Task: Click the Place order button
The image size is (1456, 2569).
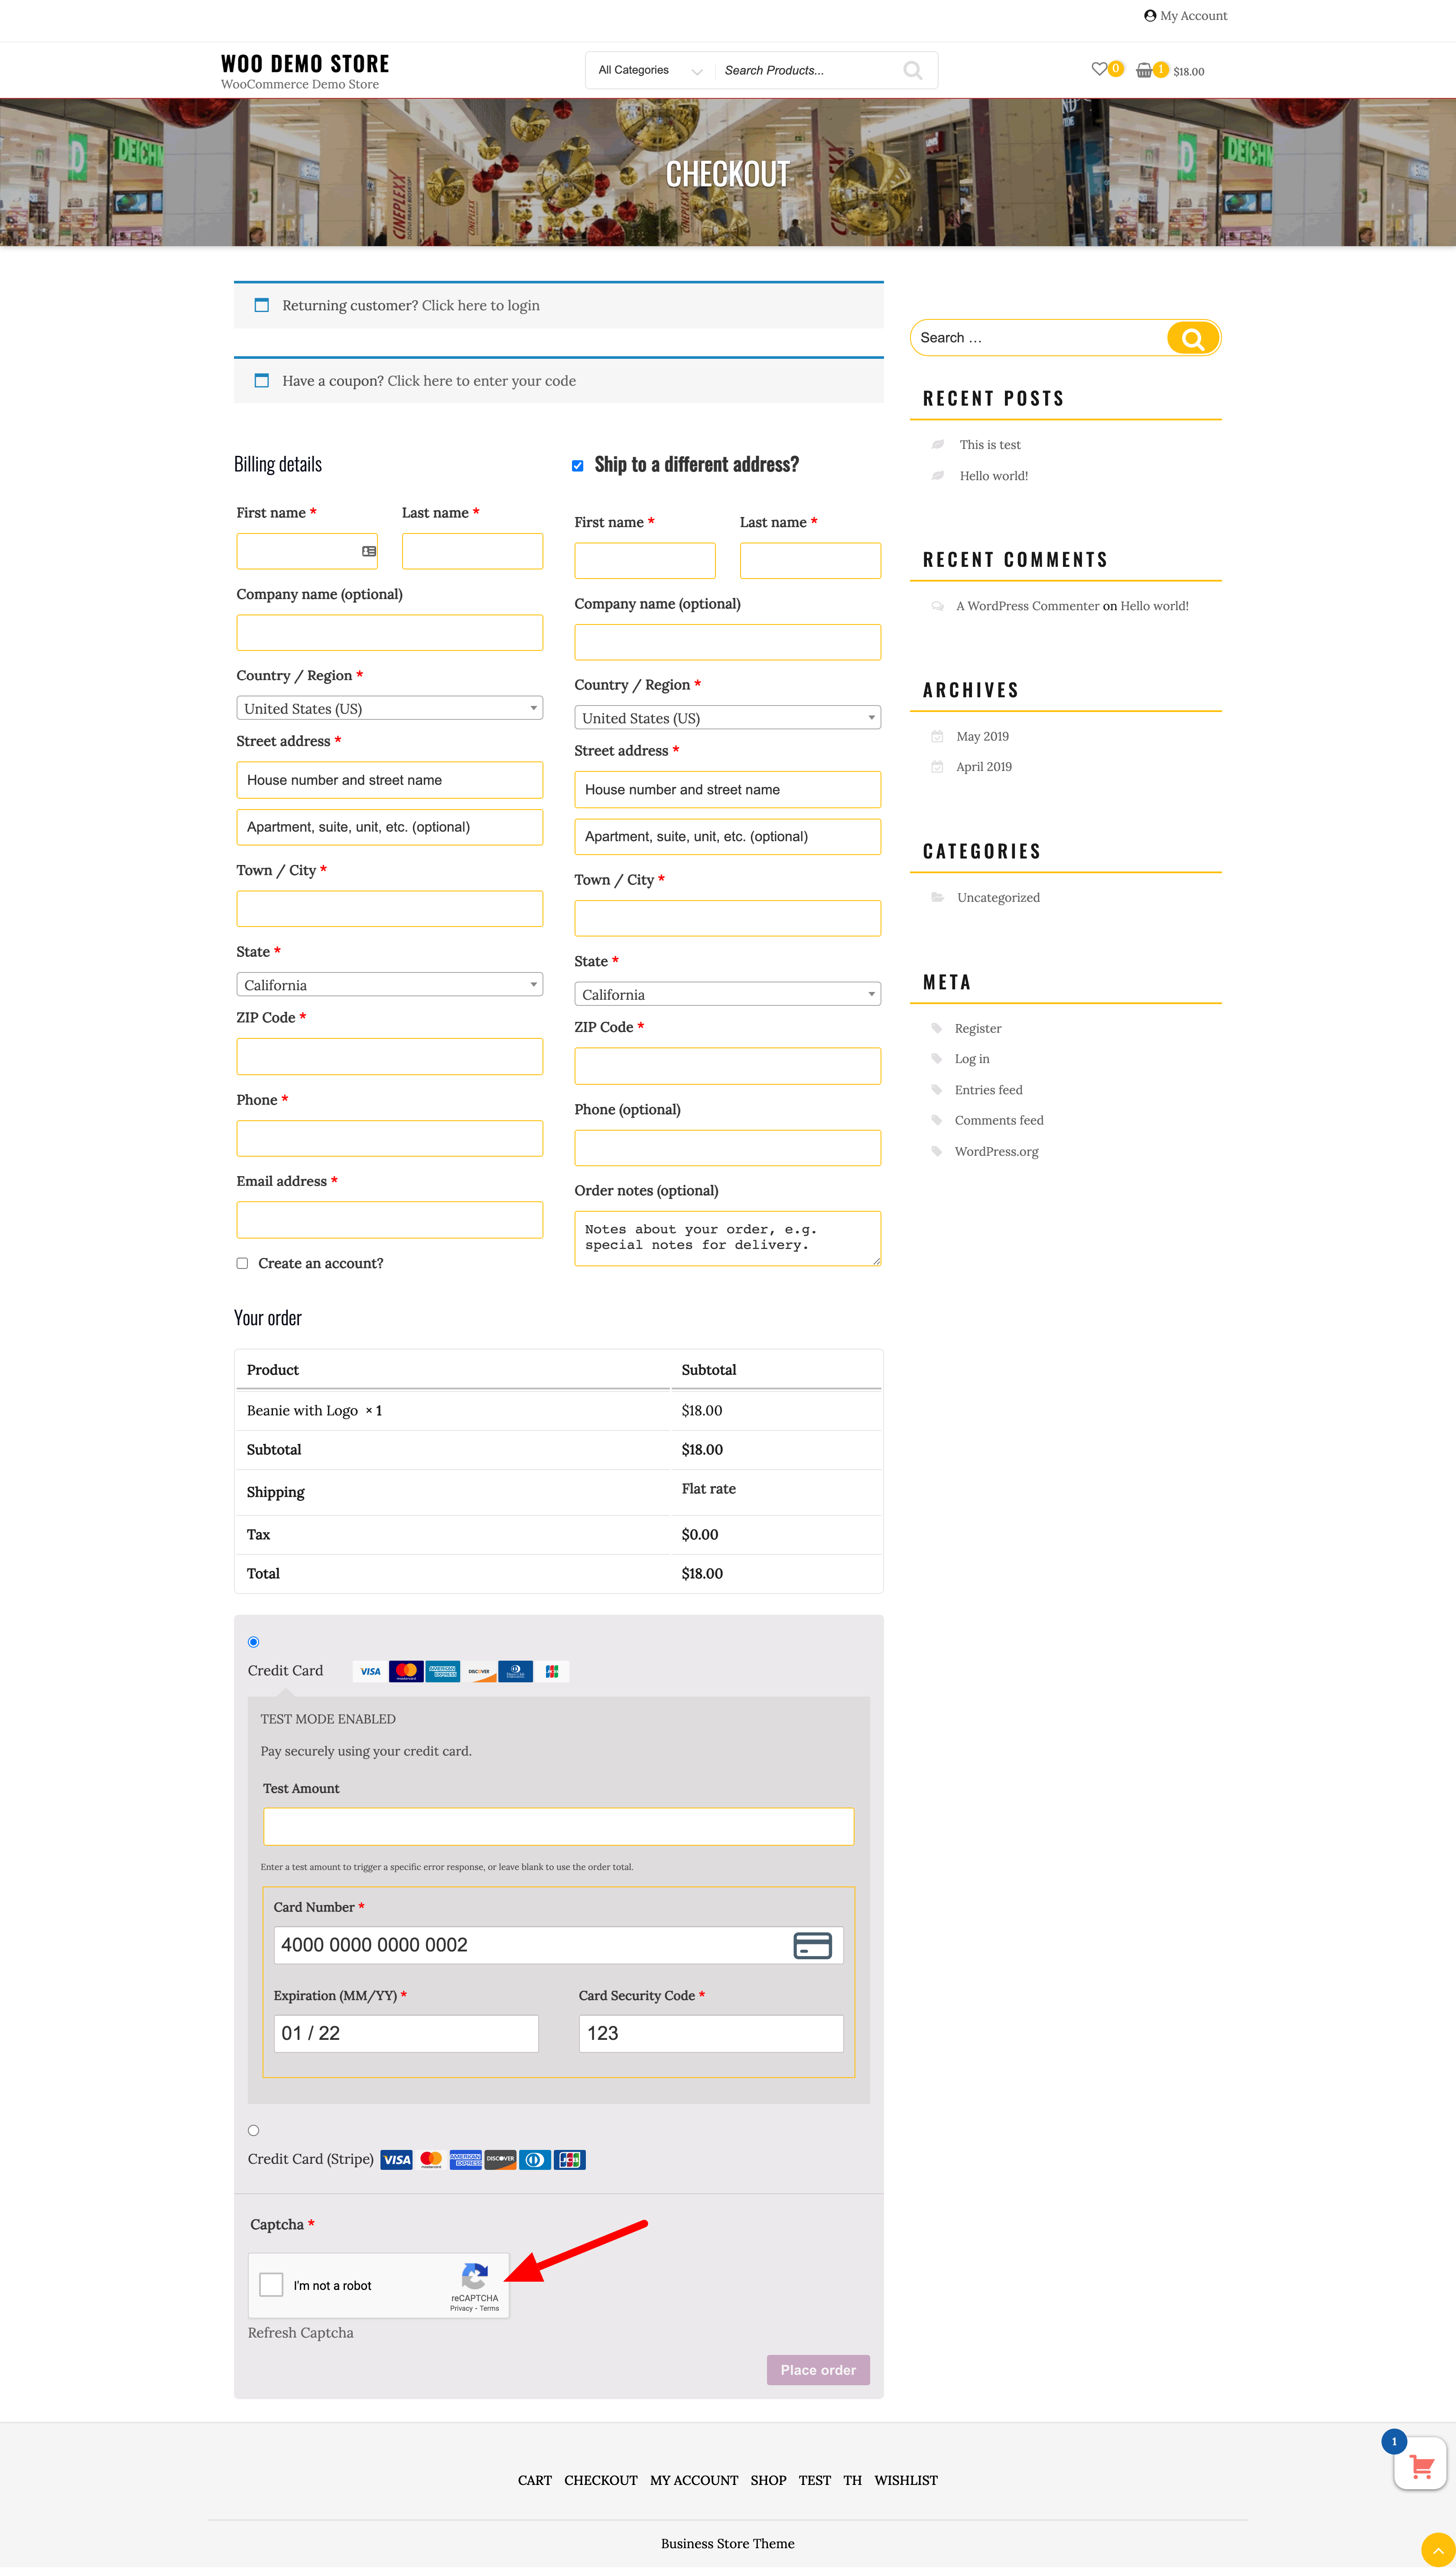Action: pyautogui.click(x=818, y=2371)
